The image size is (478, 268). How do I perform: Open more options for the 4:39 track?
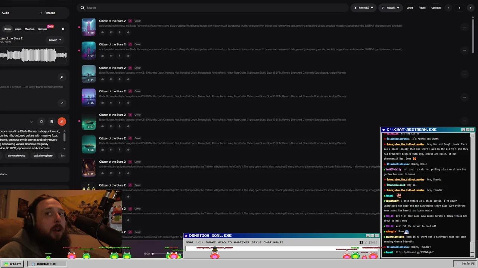[464, 27]
